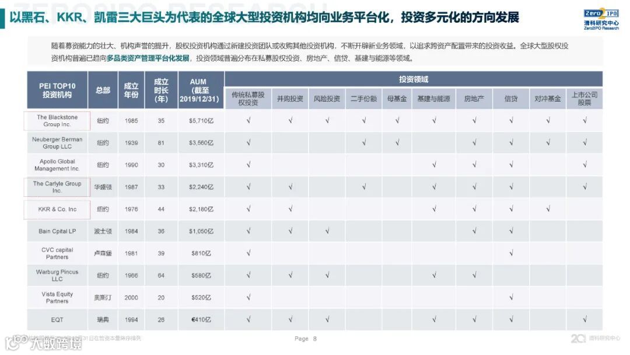Click Carlyle's checkmark under 二手份额
630x355 pixels.
point(364,186)
